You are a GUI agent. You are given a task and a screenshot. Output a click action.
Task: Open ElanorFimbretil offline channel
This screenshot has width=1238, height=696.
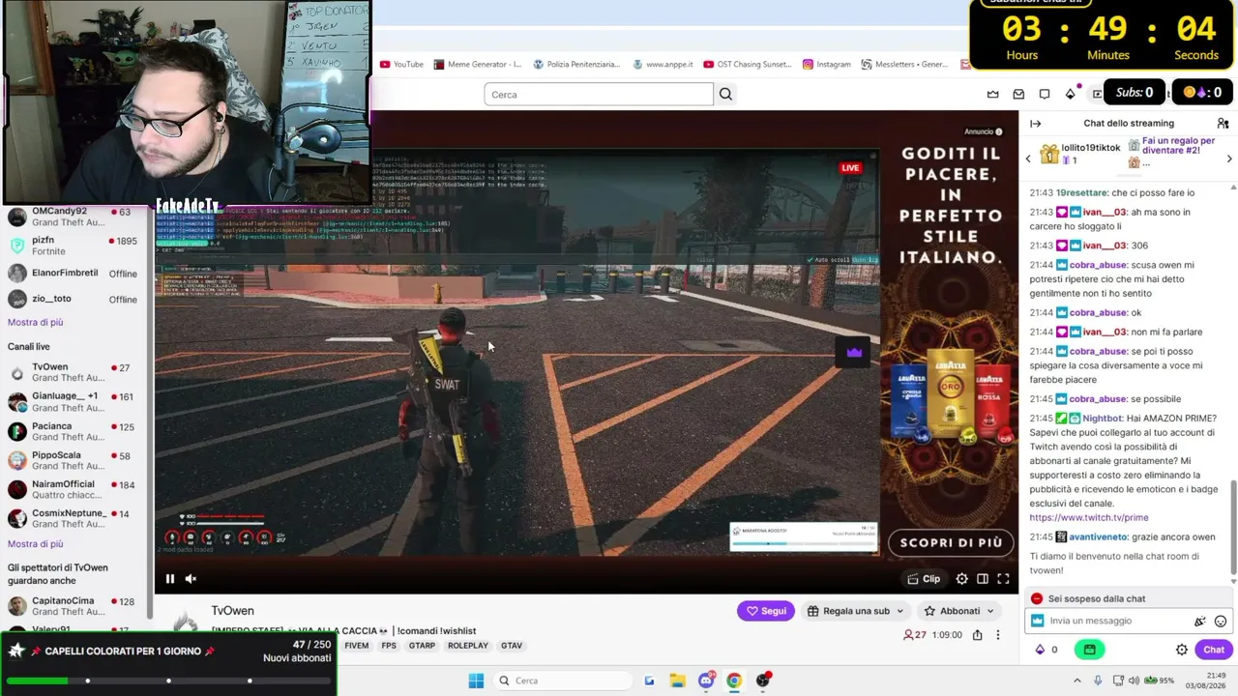[x=75, y=274]
